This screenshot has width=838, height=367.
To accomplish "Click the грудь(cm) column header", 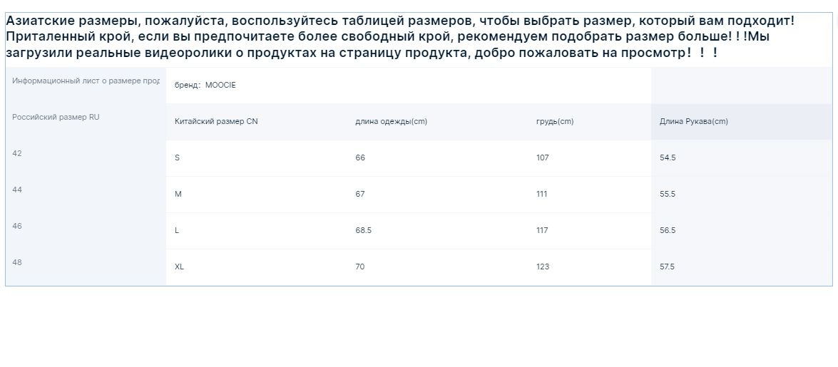I will click(x=590, y=122).
